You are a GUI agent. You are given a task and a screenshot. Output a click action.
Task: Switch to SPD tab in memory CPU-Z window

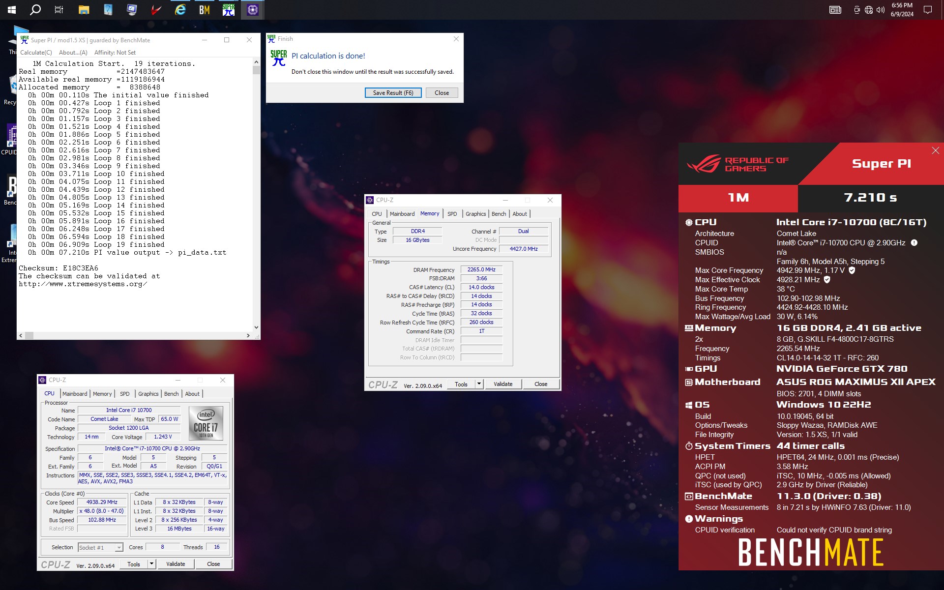(x=452, y=214)
